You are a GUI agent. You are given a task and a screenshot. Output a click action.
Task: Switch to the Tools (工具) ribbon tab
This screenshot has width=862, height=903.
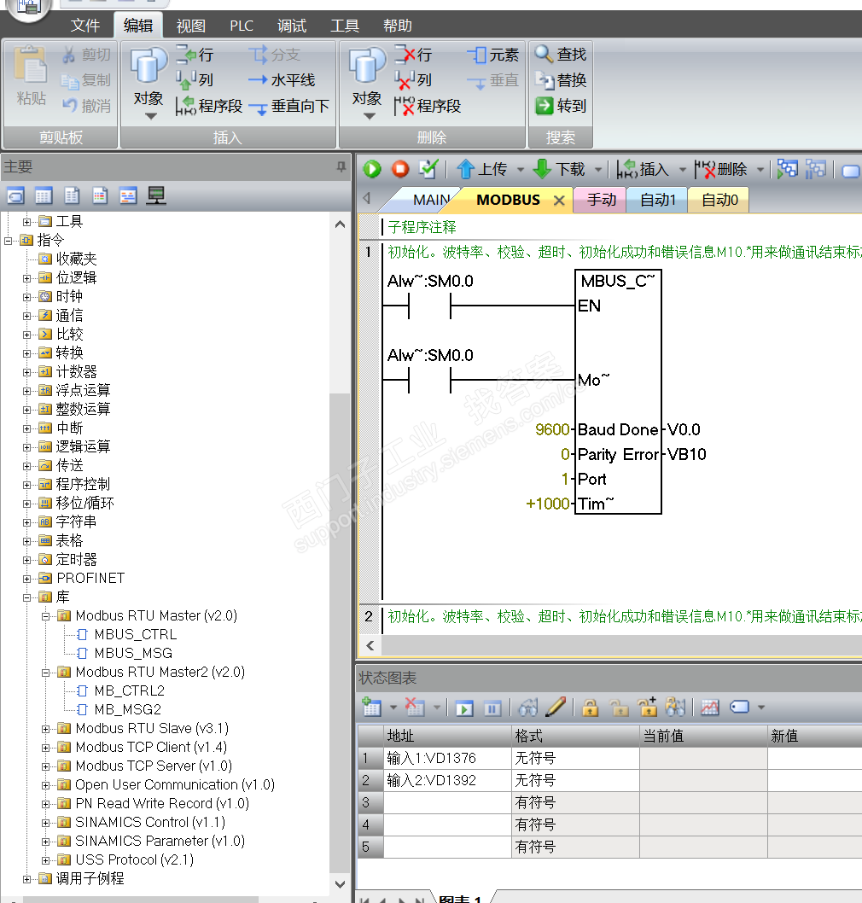click(x=345, y=26)
